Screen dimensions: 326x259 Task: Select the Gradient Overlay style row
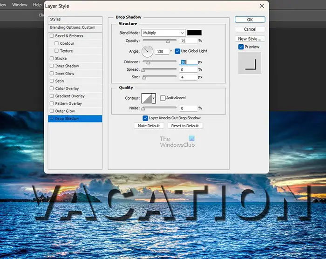75,96
